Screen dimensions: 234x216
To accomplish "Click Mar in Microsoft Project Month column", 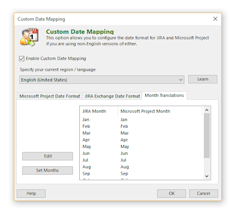I will [124, 133].
